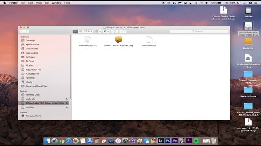The height and width of the screenshot is (146, 261).
Task: Eject Silicon Labs VCP Driver Install Disk
Action: point(67,103)
